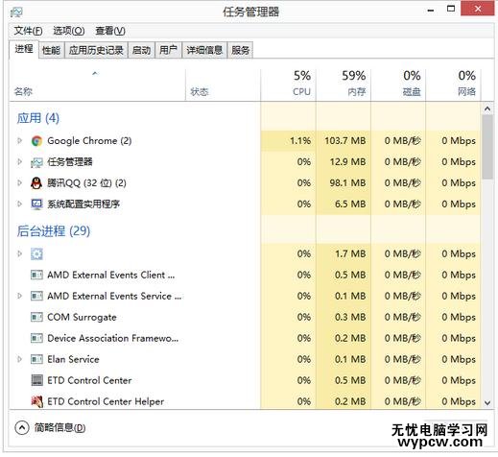This screenshot has width=498, height=457.
Task: Click the 6.5 MB memory value
Action: 350,204
